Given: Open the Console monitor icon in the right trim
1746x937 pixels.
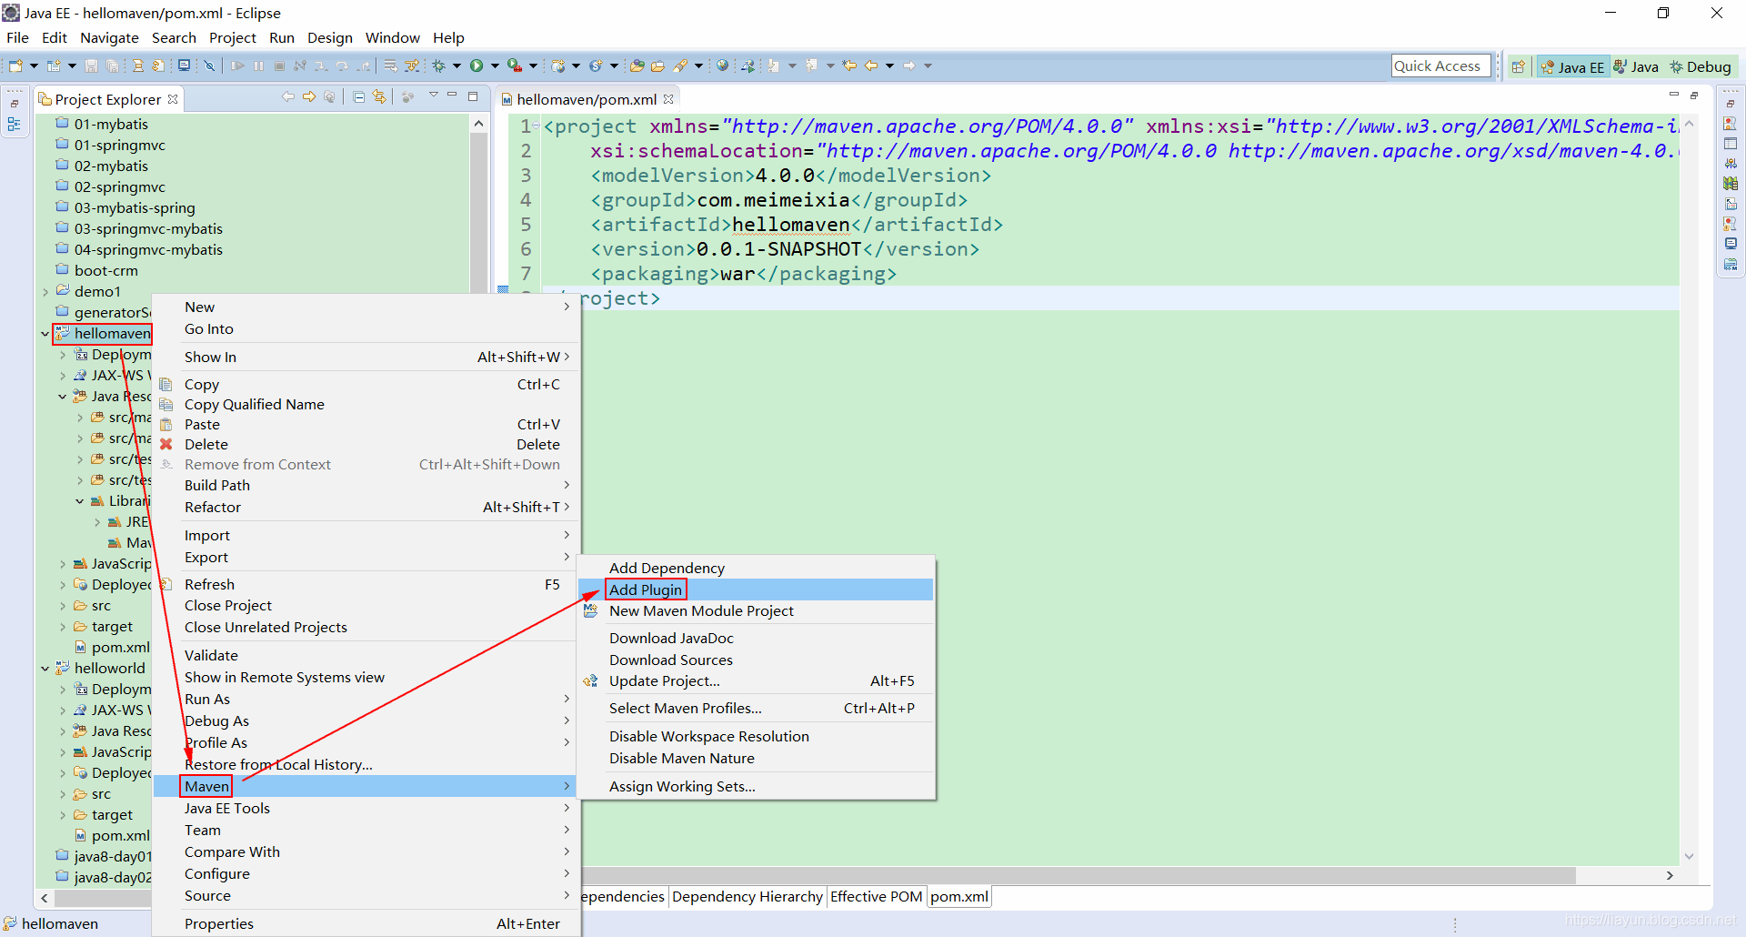Looking at the screenshot, I should 1731,244.
